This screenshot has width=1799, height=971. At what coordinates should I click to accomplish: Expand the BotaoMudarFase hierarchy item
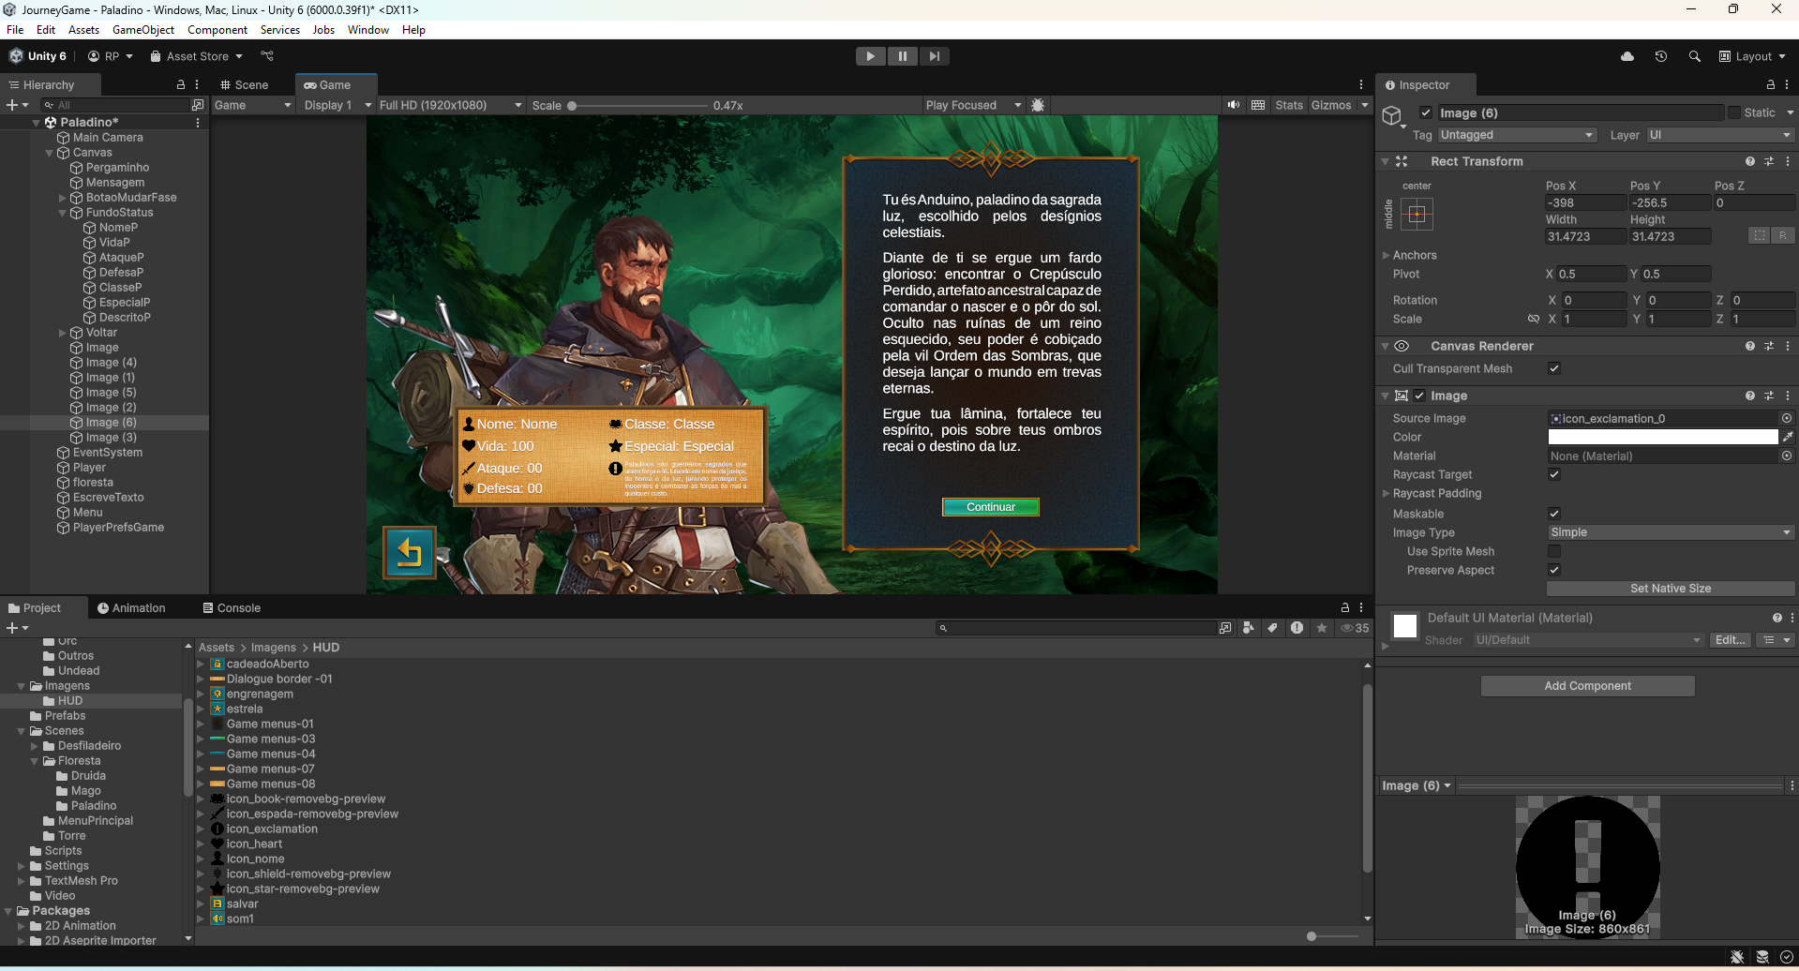pyautogui.click(x=63, y=198)
